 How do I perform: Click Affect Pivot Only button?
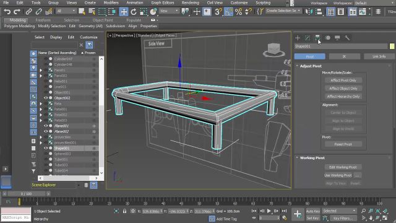click(x=343, y=81)
